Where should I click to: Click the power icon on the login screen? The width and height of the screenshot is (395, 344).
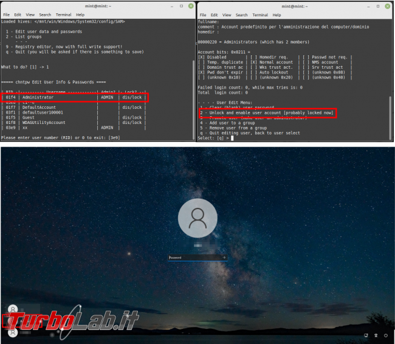386,335
